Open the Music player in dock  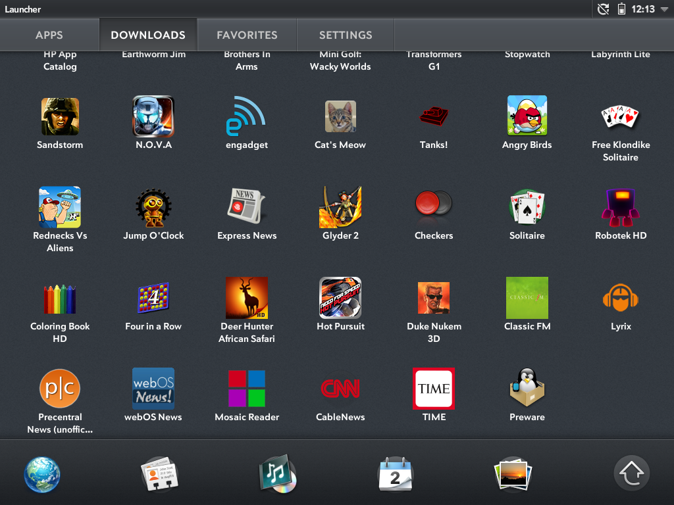click(278, 474)
